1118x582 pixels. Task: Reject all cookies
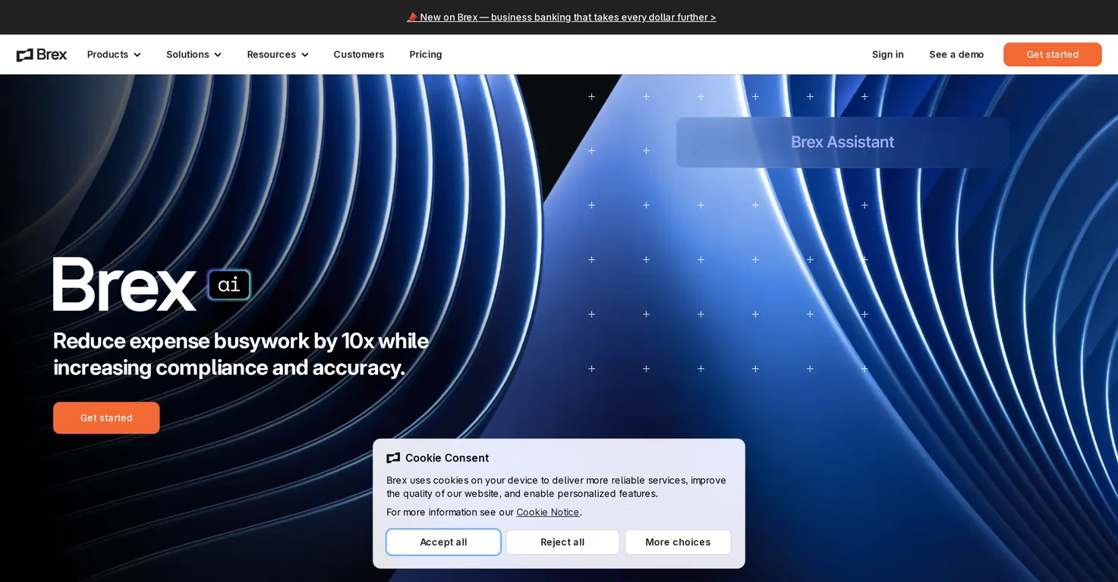click(562, 542)
